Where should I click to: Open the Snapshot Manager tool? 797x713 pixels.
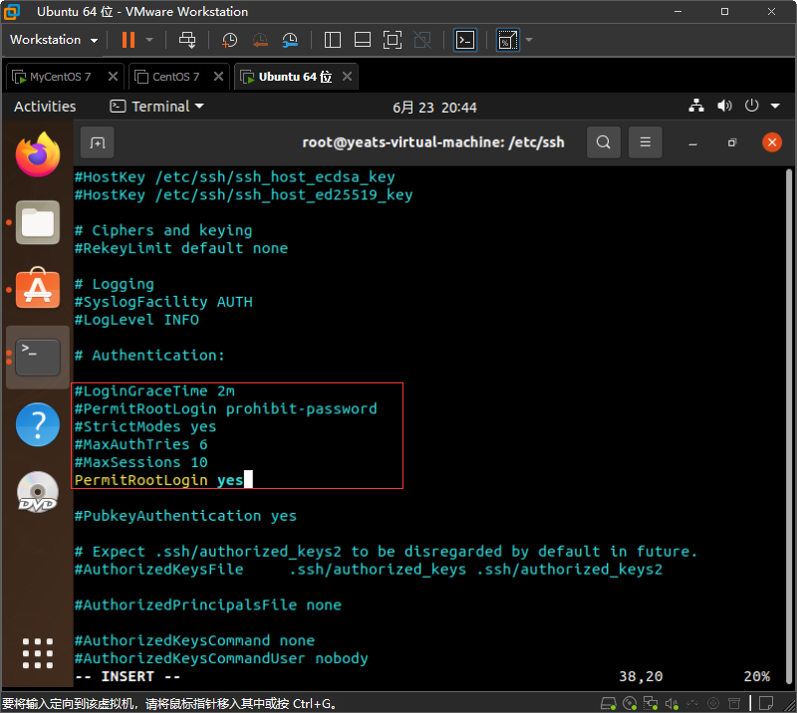point(290,40)
